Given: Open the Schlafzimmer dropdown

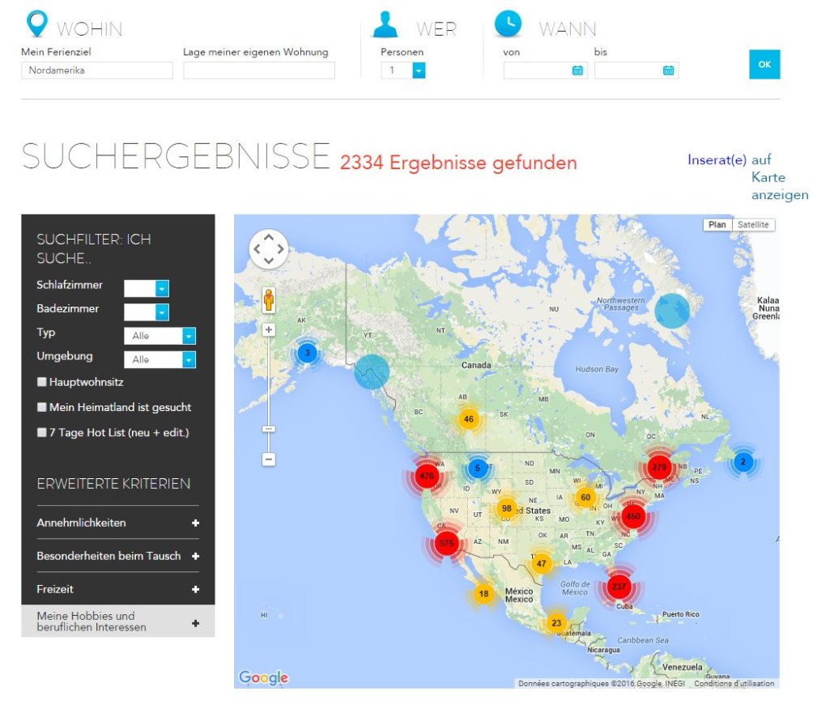Looking at the screenshot, I should point(147,288).
